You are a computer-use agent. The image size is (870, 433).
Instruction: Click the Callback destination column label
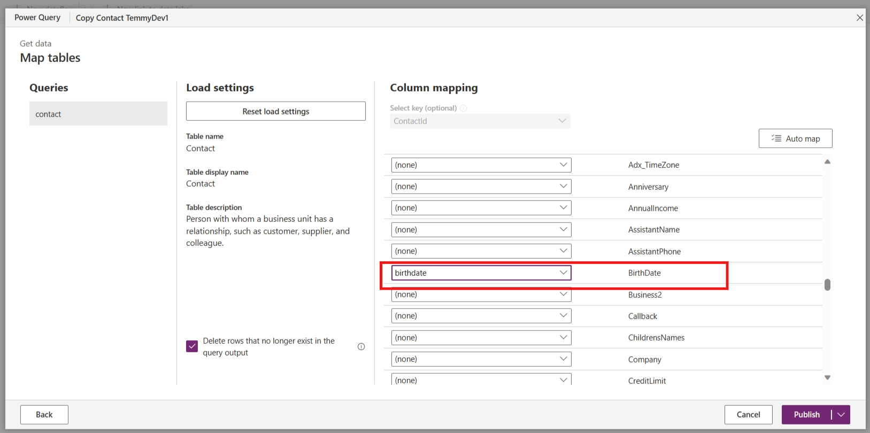tap(643, 316)
